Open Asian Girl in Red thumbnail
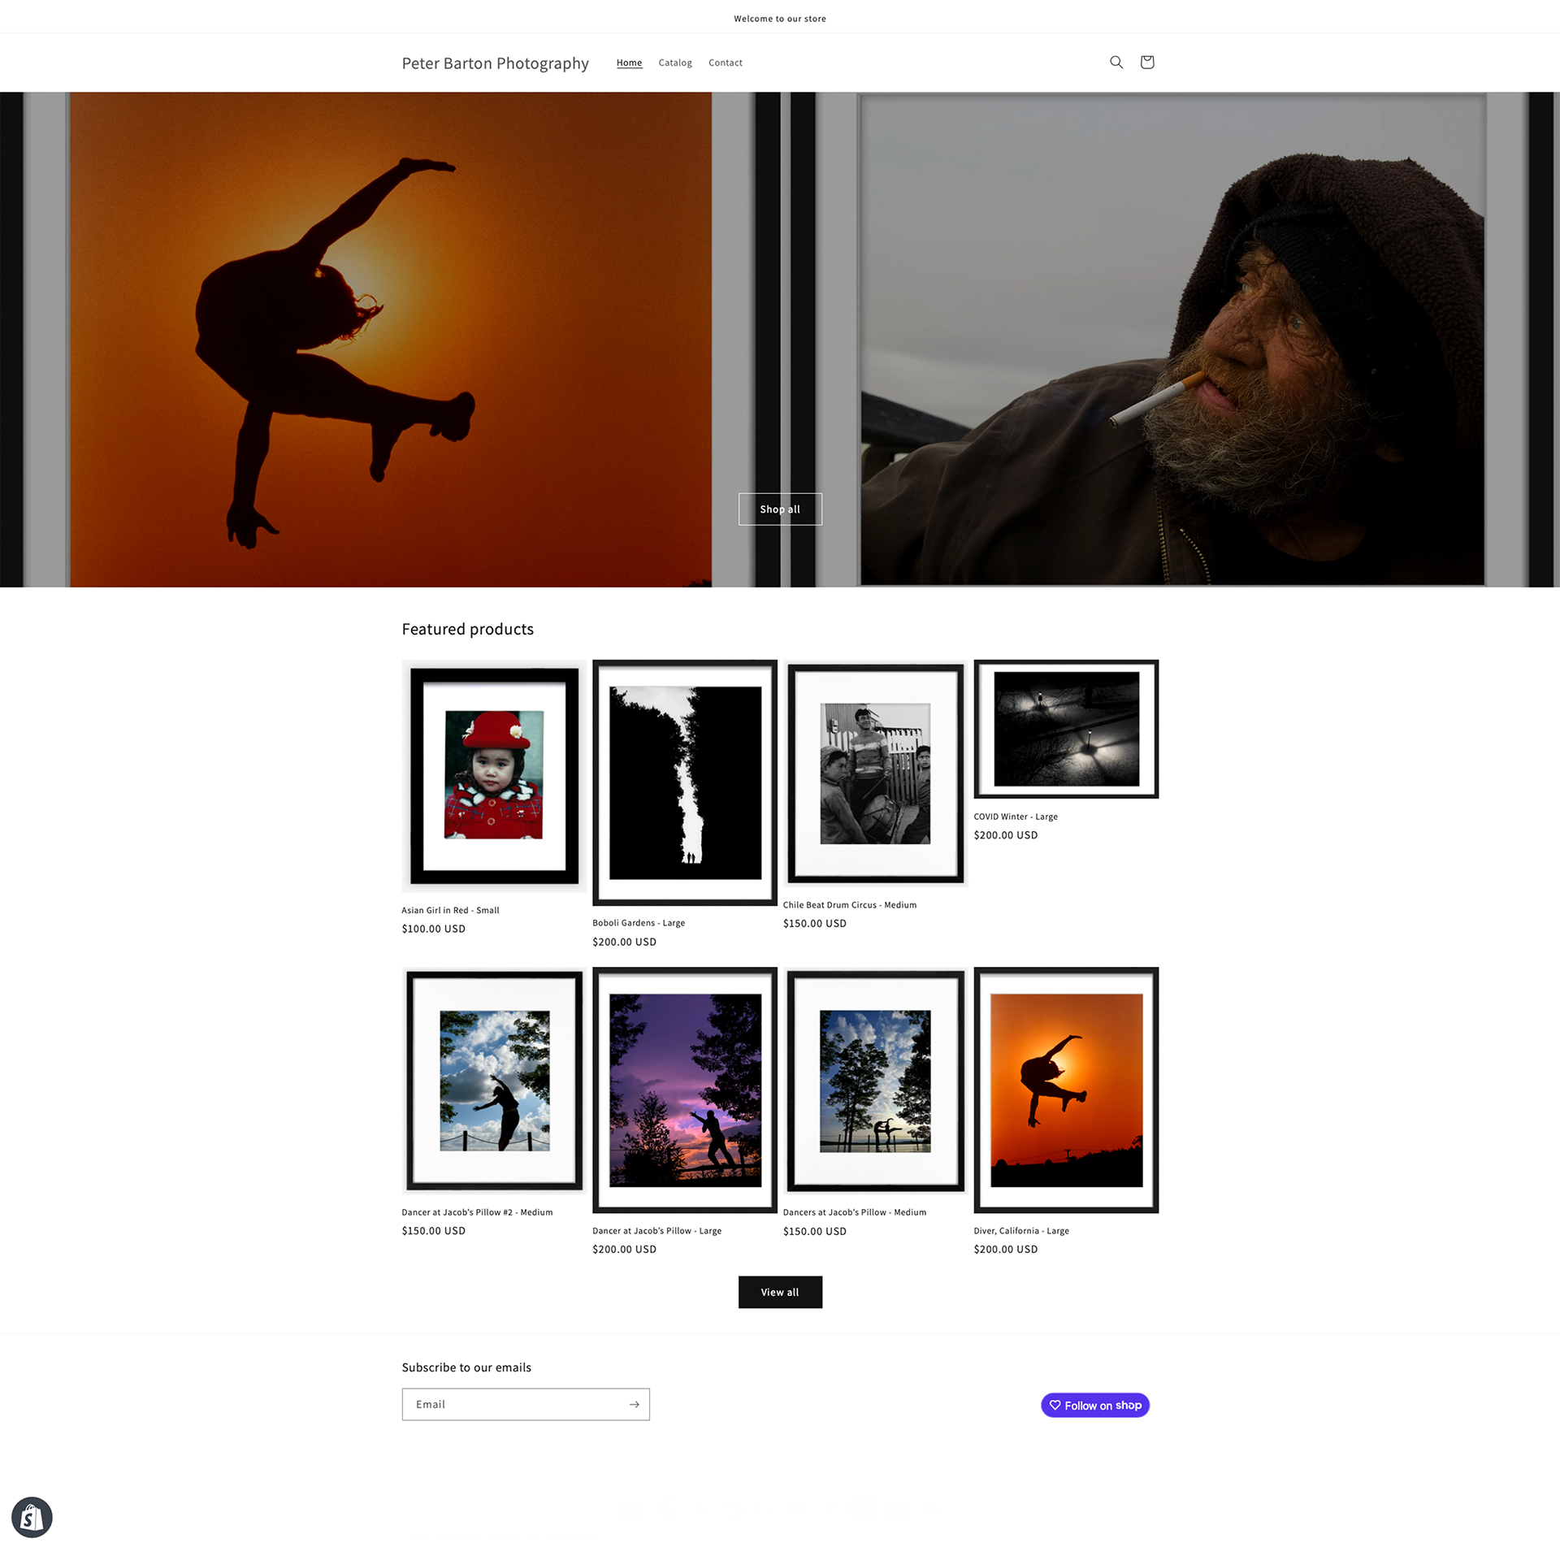 coord(494,776)
